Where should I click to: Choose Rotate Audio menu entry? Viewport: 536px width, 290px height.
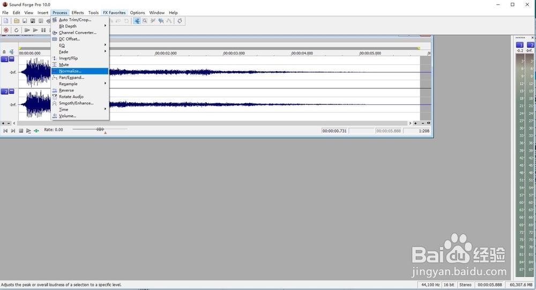pos(80,96)
